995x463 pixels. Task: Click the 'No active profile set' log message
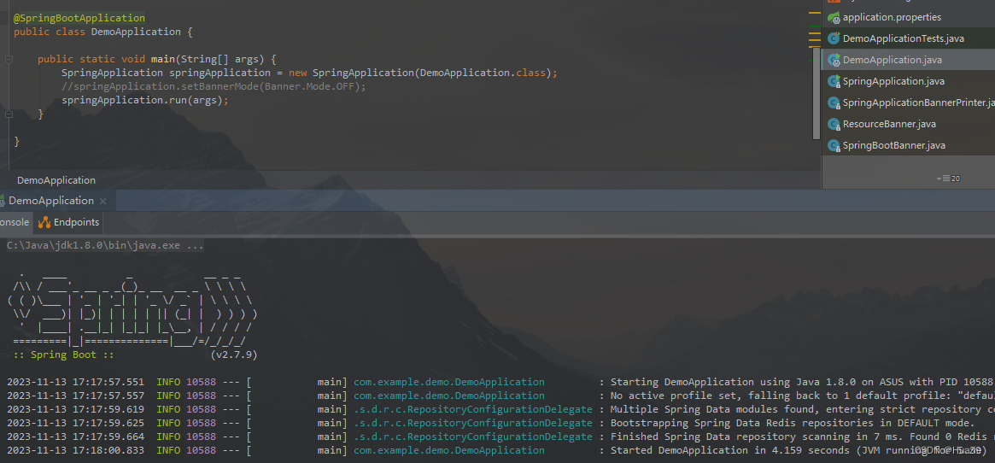pos(802,396)
